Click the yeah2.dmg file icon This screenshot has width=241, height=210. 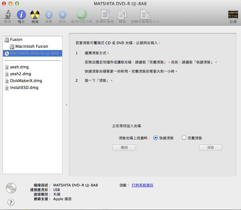point(7,74)
